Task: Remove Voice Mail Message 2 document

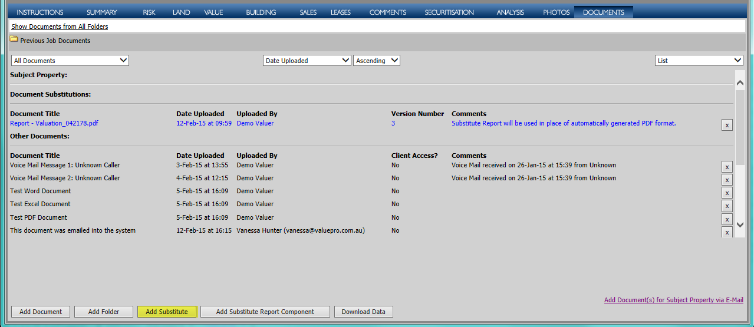Action: pos(727,180)
